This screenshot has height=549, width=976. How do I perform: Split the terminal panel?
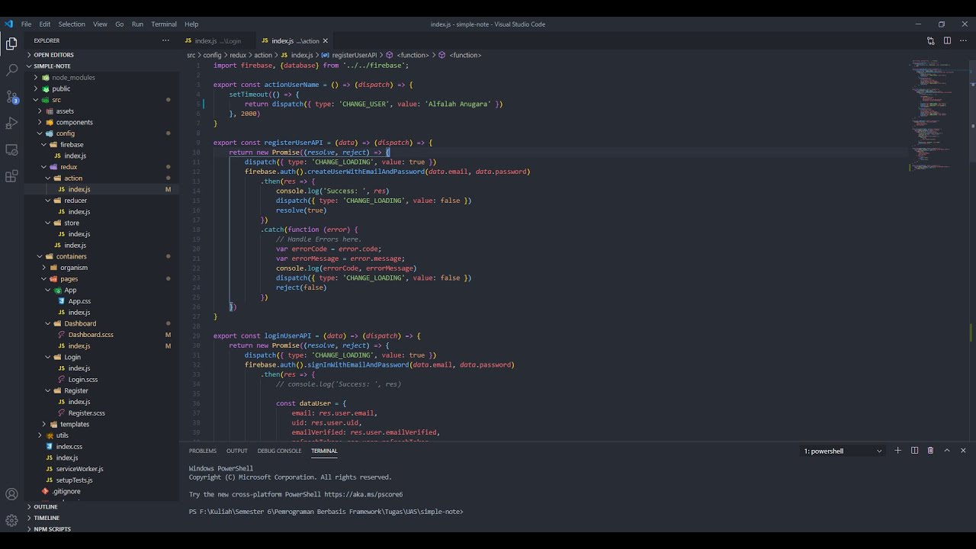tap(914, 451)
